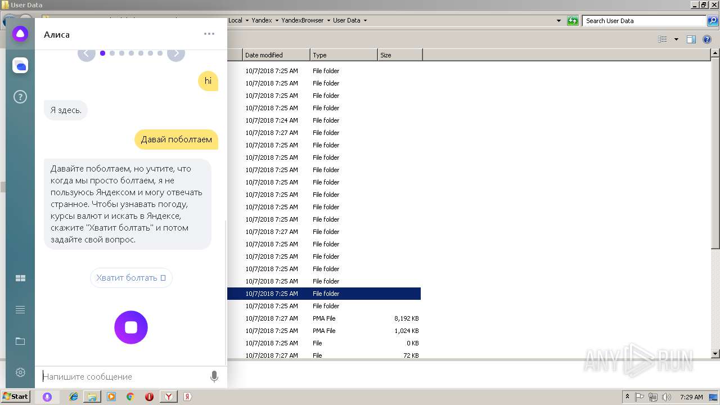Open the three-line menu icon in Alice sidebar
Viewport: 720px width, 405px height.
(x=20, y=310)
